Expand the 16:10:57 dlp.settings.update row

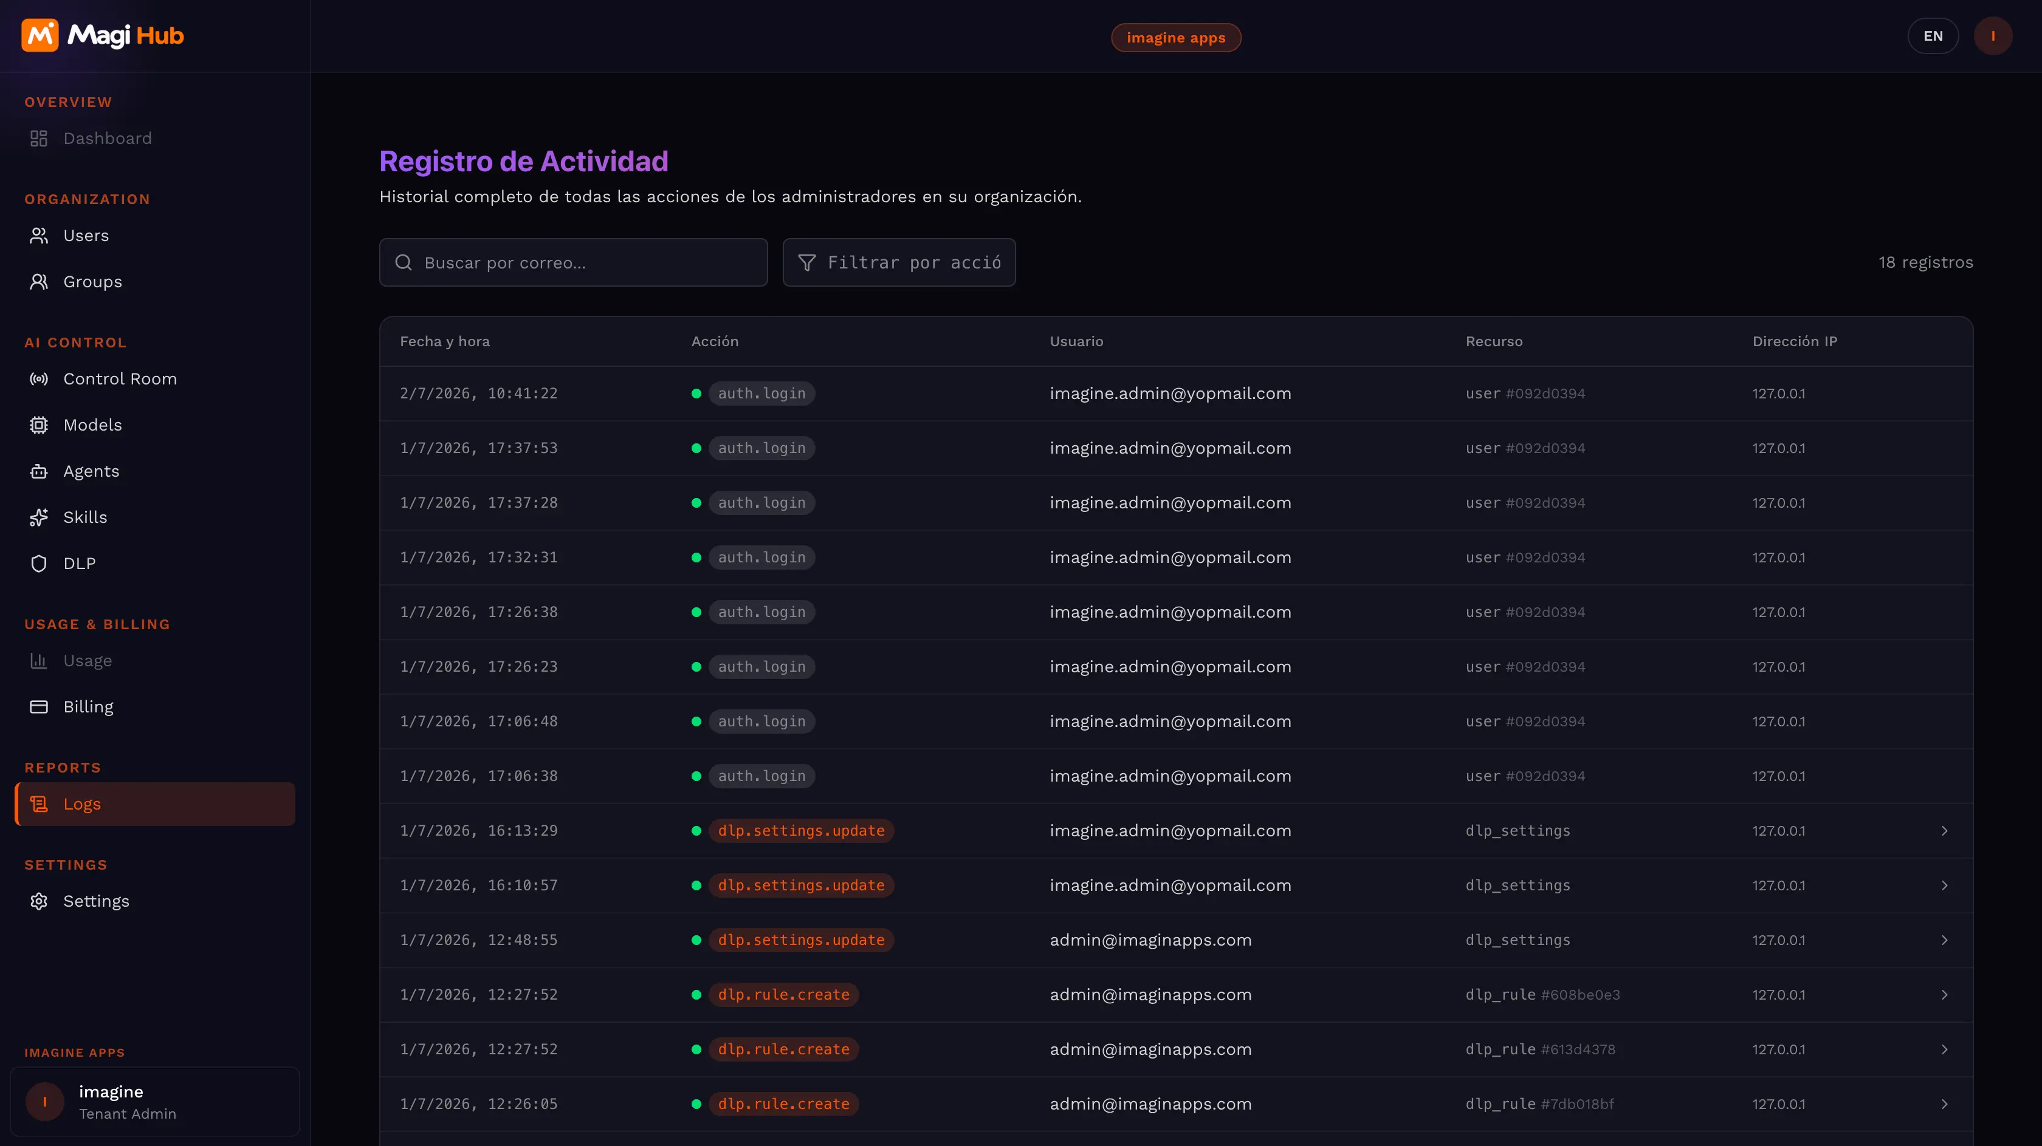(x=1945, y=885)
